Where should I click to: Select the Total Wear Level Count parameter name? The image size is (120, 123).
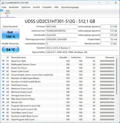pyautogui.click(x=22, y=113)
